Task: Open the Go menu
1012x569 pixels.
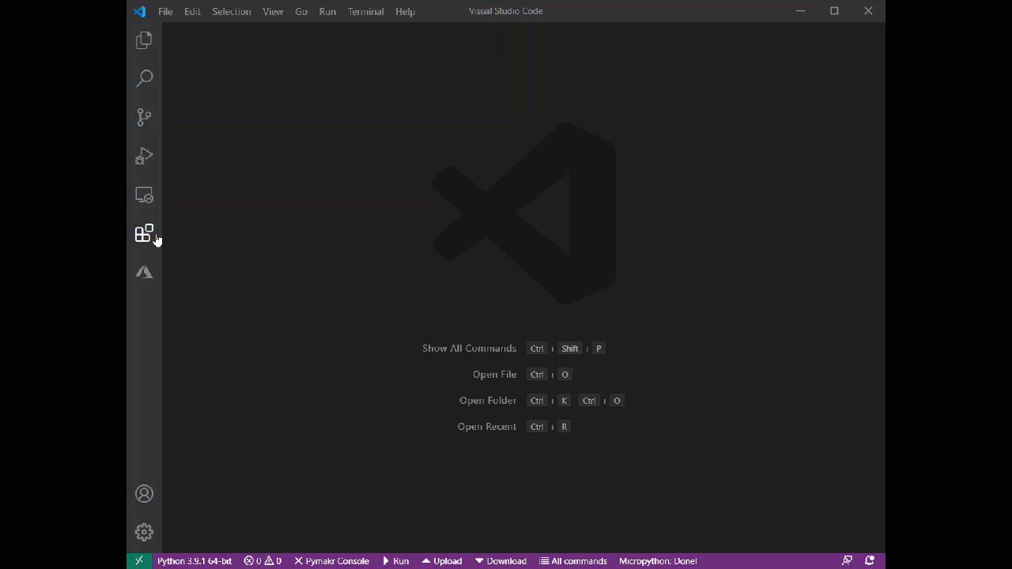Action: 301,12
